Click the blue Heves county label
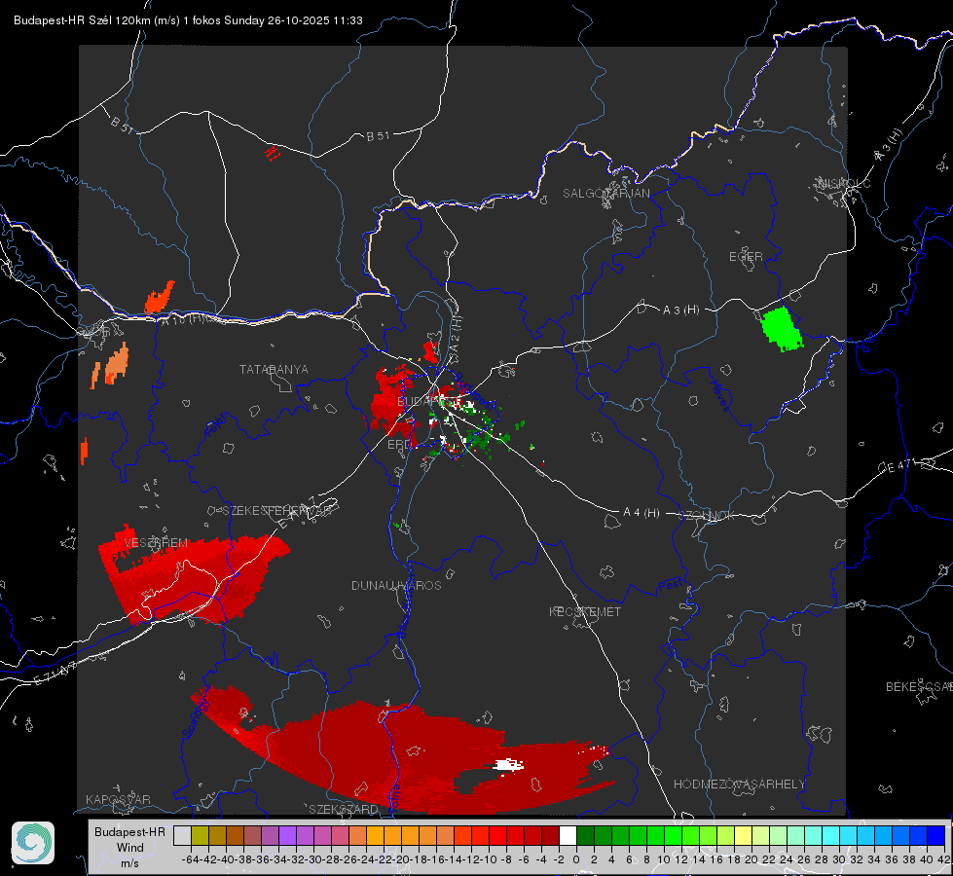This screenshot has width=953, height=876. click(x=719, y=396)
